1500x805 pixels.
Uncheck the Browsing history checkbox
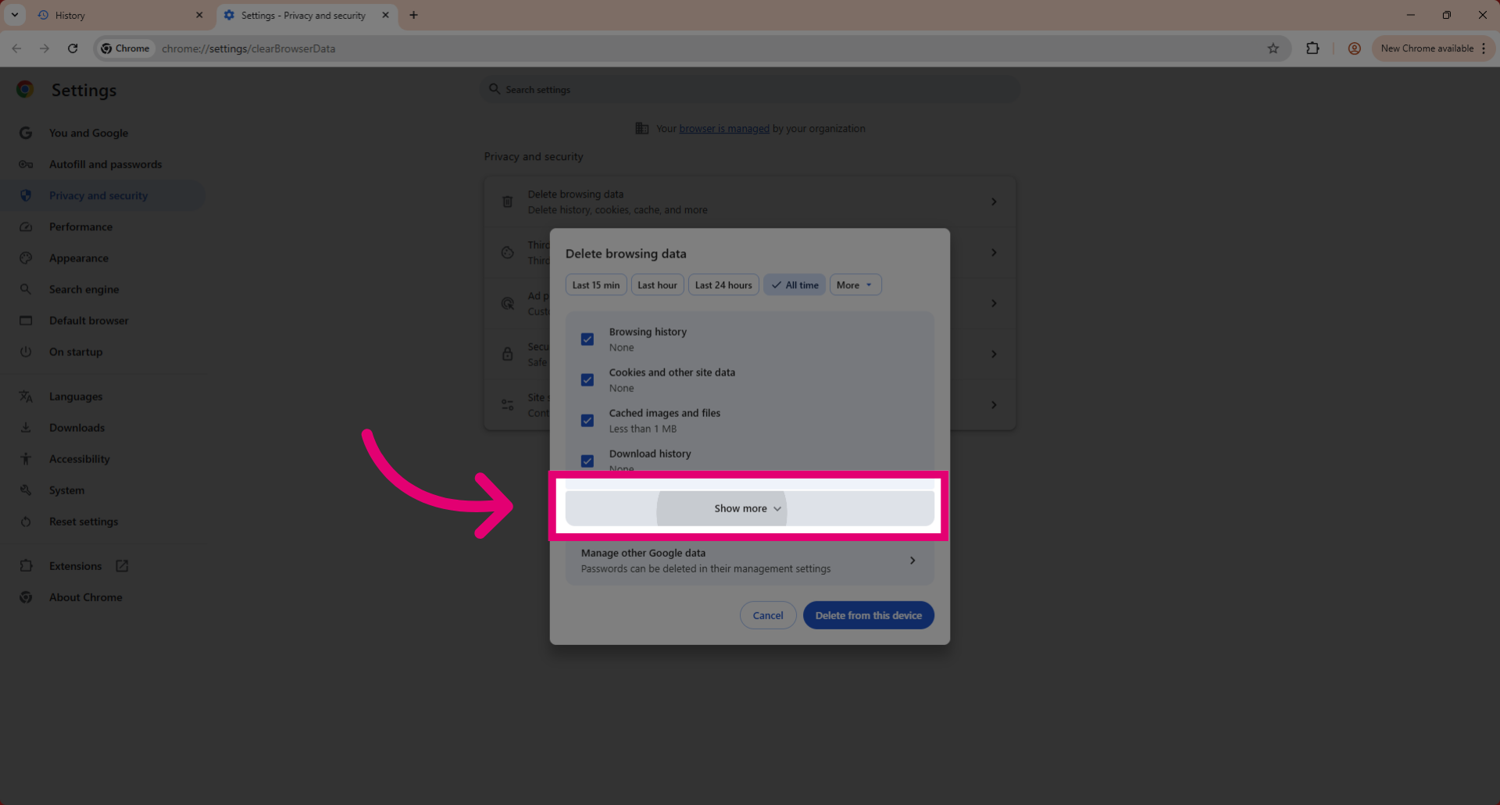coord(587,340)
